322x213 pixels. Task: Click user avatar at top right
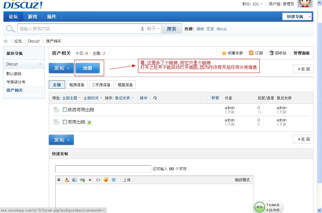click(305, 3)
